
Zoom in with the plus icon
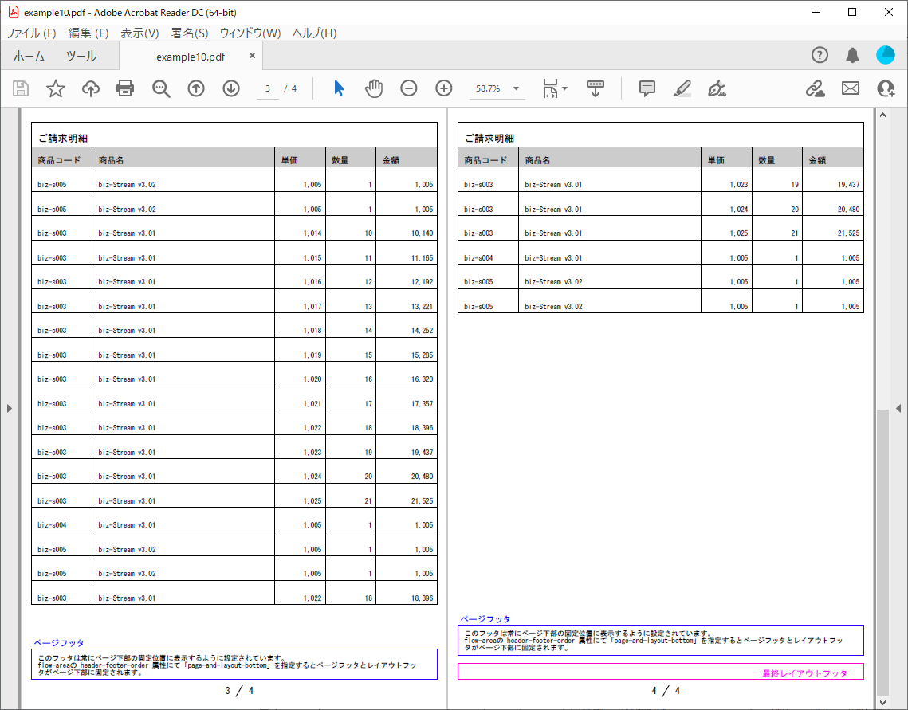(444, 88)
